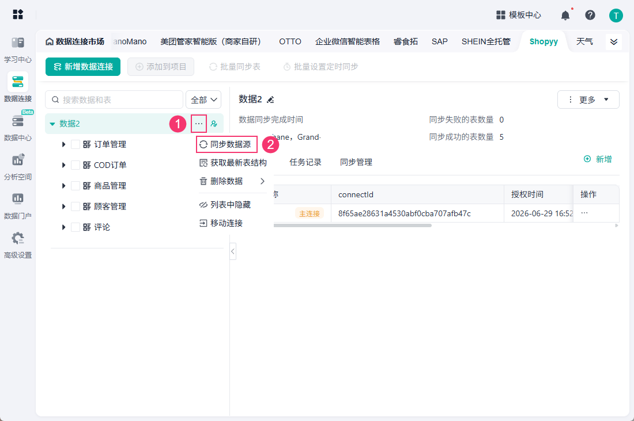Expand the tab overflow double chevron
The height and width of the screenshot is (421, 634).
point(614,42)
